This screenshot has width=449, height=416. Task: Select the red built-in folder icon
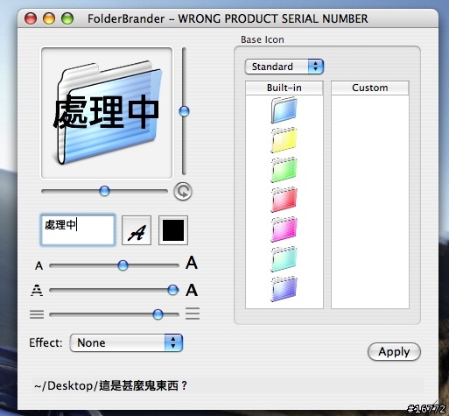tap(284, 200)
